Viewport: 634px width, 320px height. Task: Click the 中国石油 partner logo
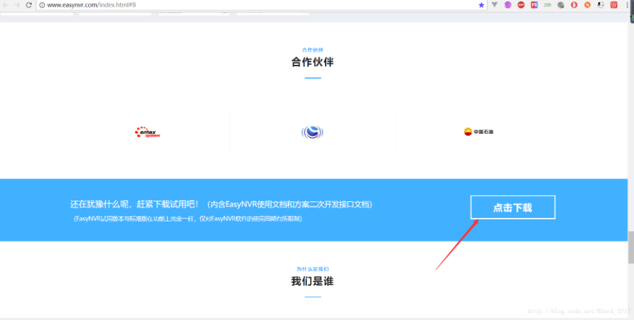[479, 132]
